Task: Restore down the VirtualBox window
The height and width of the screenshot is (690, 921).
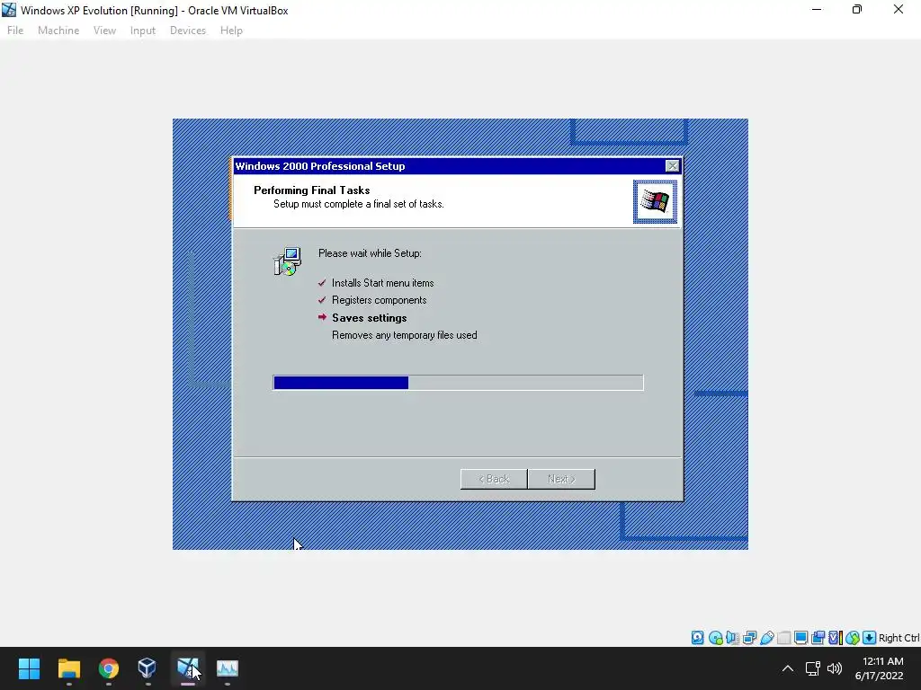Action: point(857,9)
